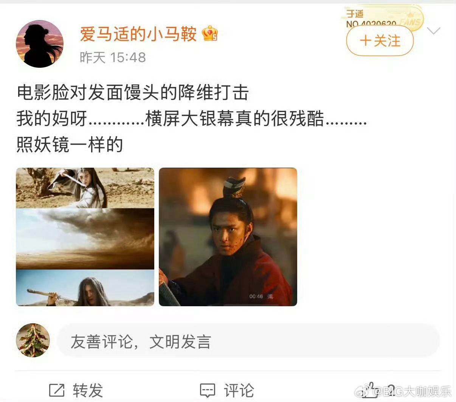Click the 昨天 15:48 post timestamp

[x=113, y=58]
